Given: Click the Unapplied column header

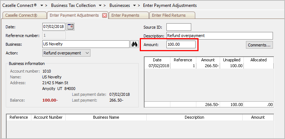Looking at the screenshot, I should coord(232,60).
